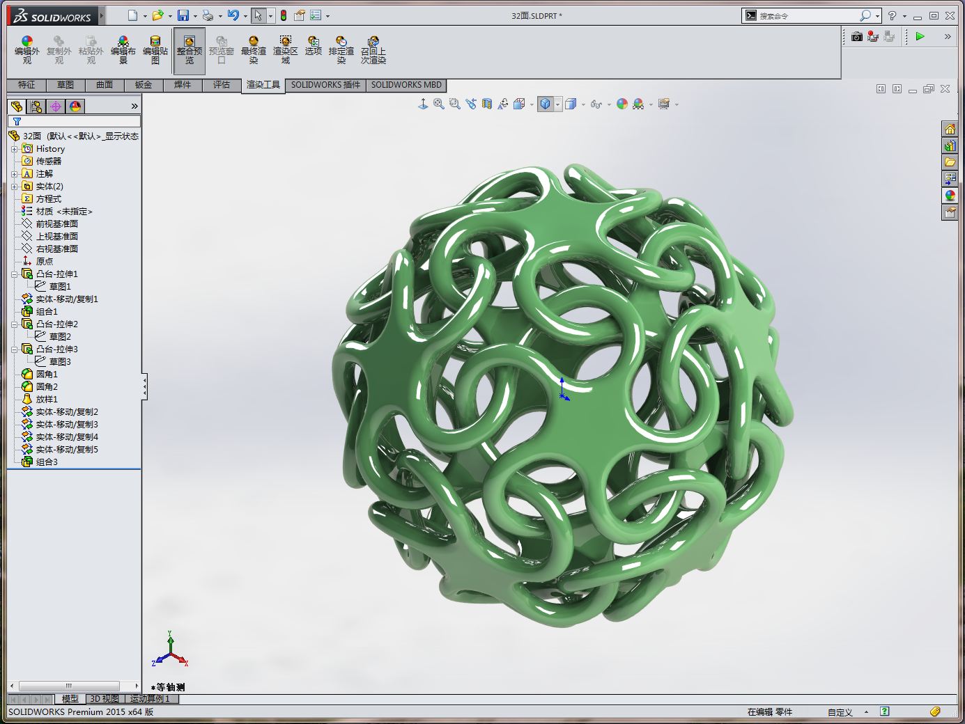Click the Section View icon in view toolbar
This screenshot has height=724, width=965.
point(486,104)
